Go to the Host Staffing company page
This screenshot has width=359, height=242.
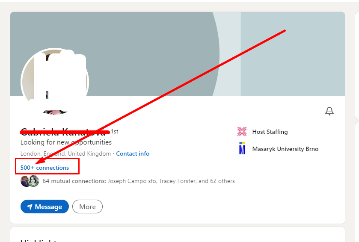[270, 132]
